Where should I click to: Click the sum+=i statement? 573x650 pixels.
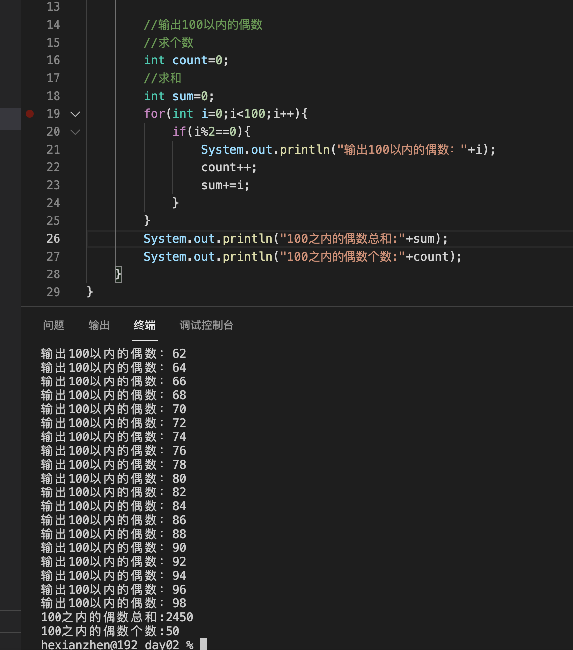[226, 185]
